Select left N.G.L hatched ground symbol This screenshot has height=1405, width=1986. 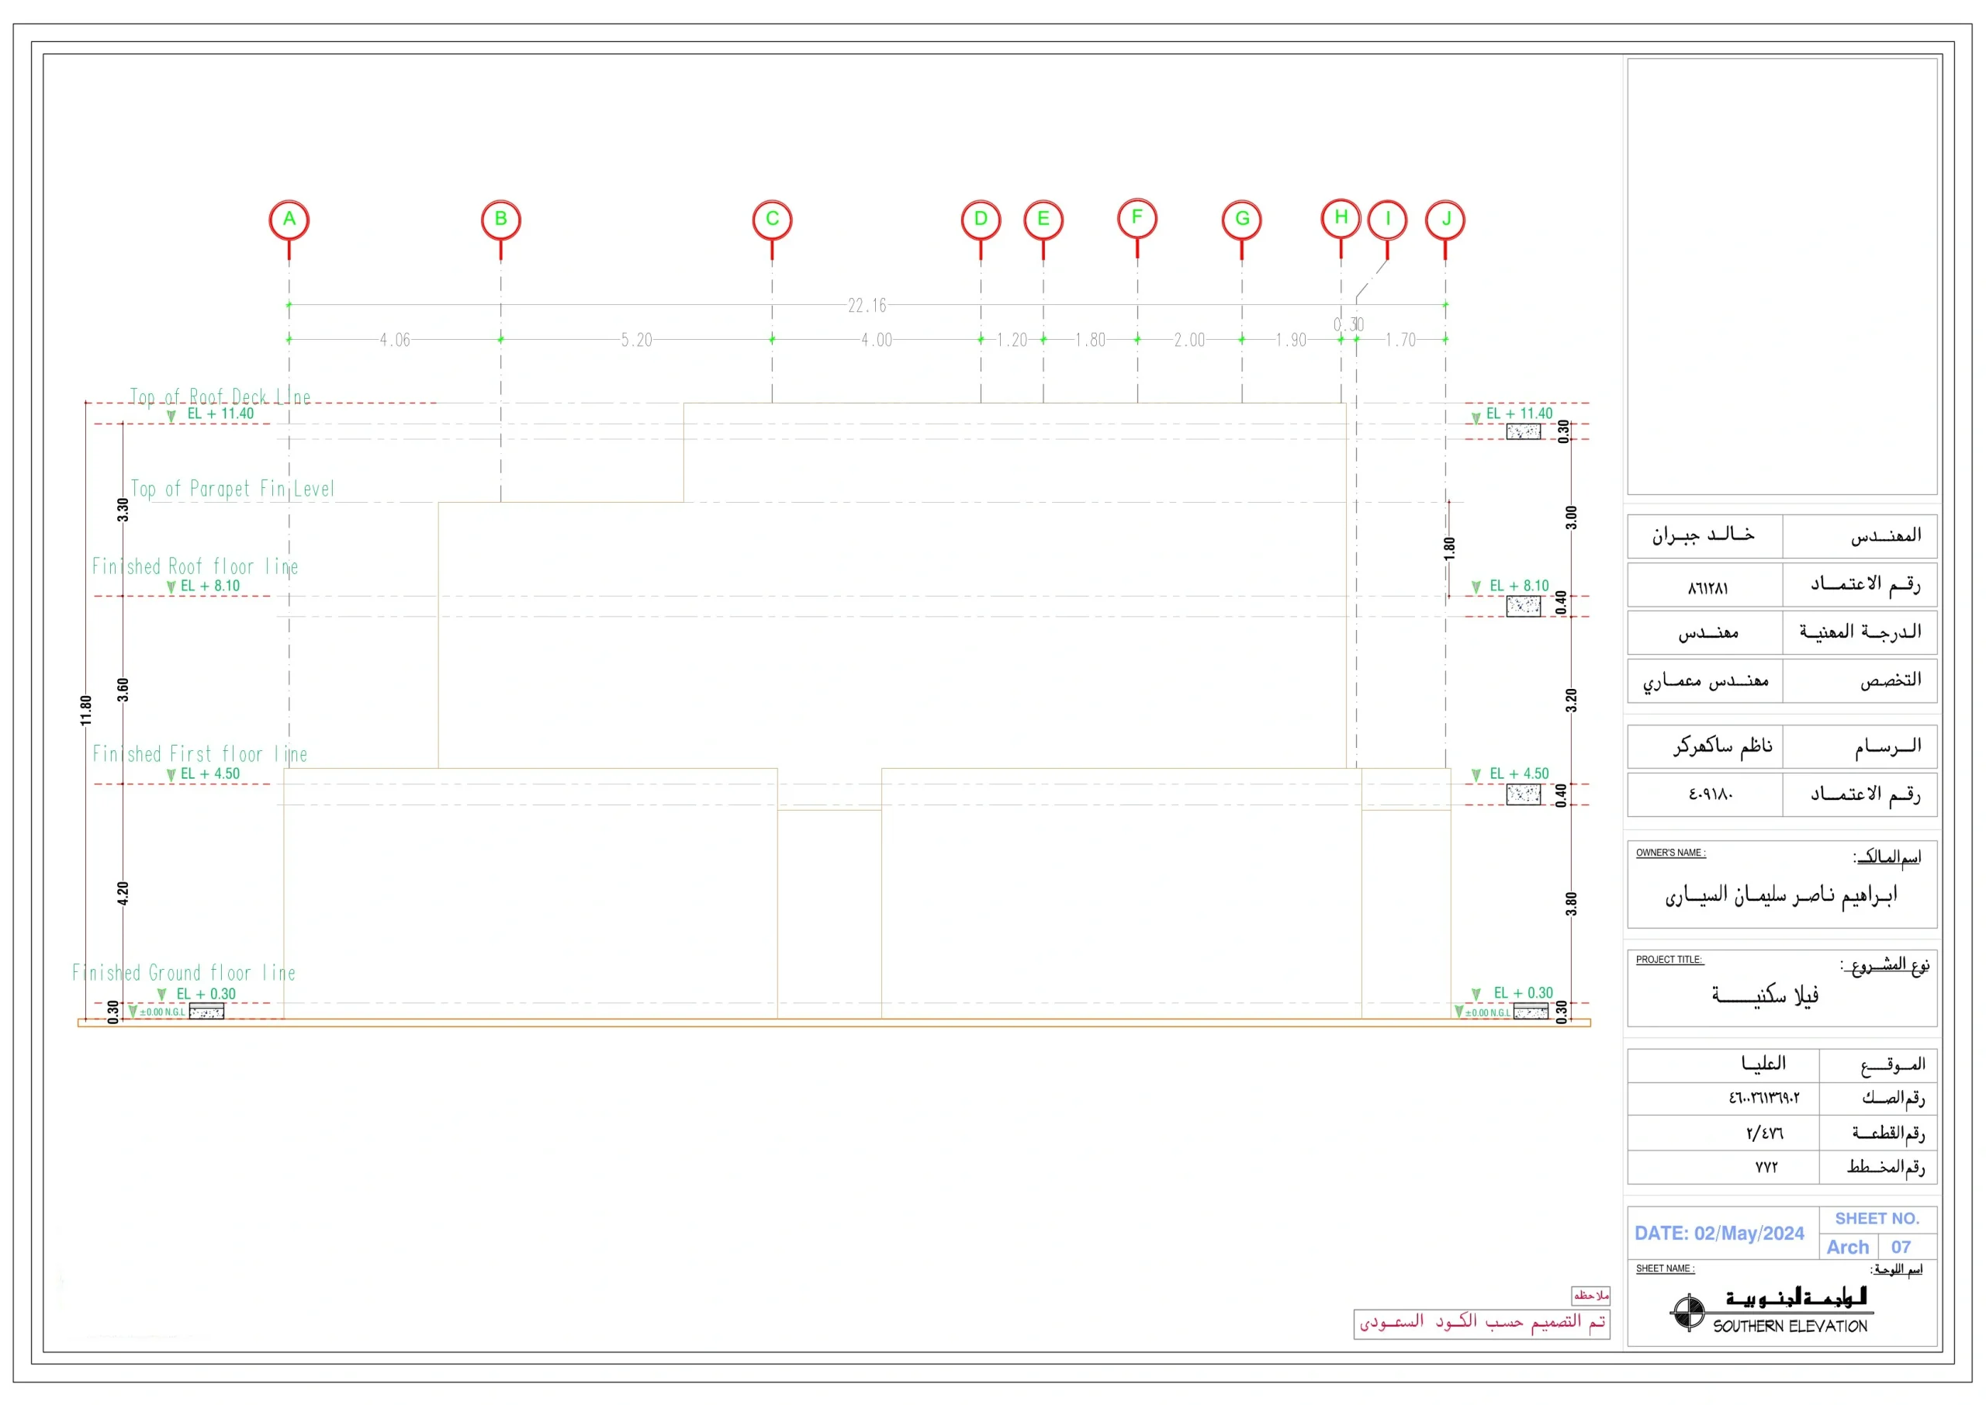pyautogui.click(x=206, y=1012)
